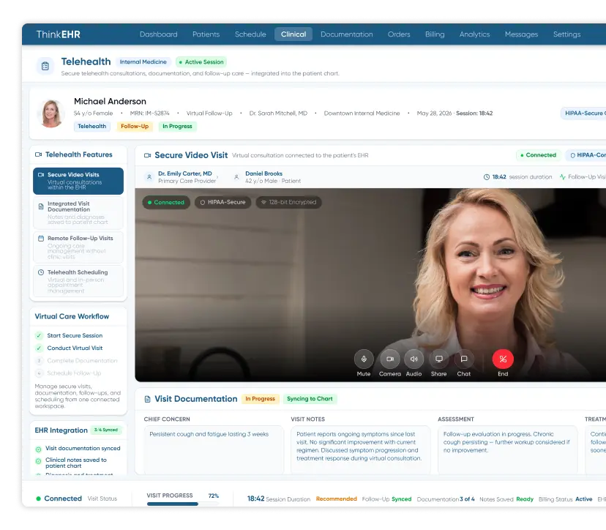Select the Telehealth Scheduling card
Image resolution: width=606 pixels, height=530 pixels.
78,281
